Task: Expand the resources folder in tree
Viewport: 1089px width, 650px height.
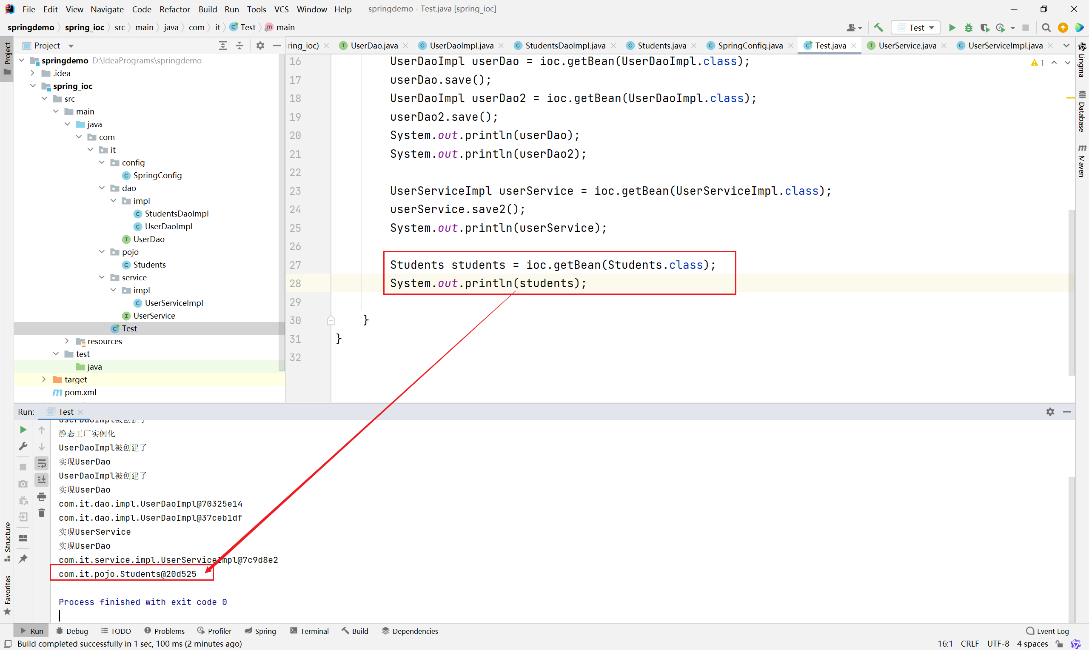Action: [66, 341]
